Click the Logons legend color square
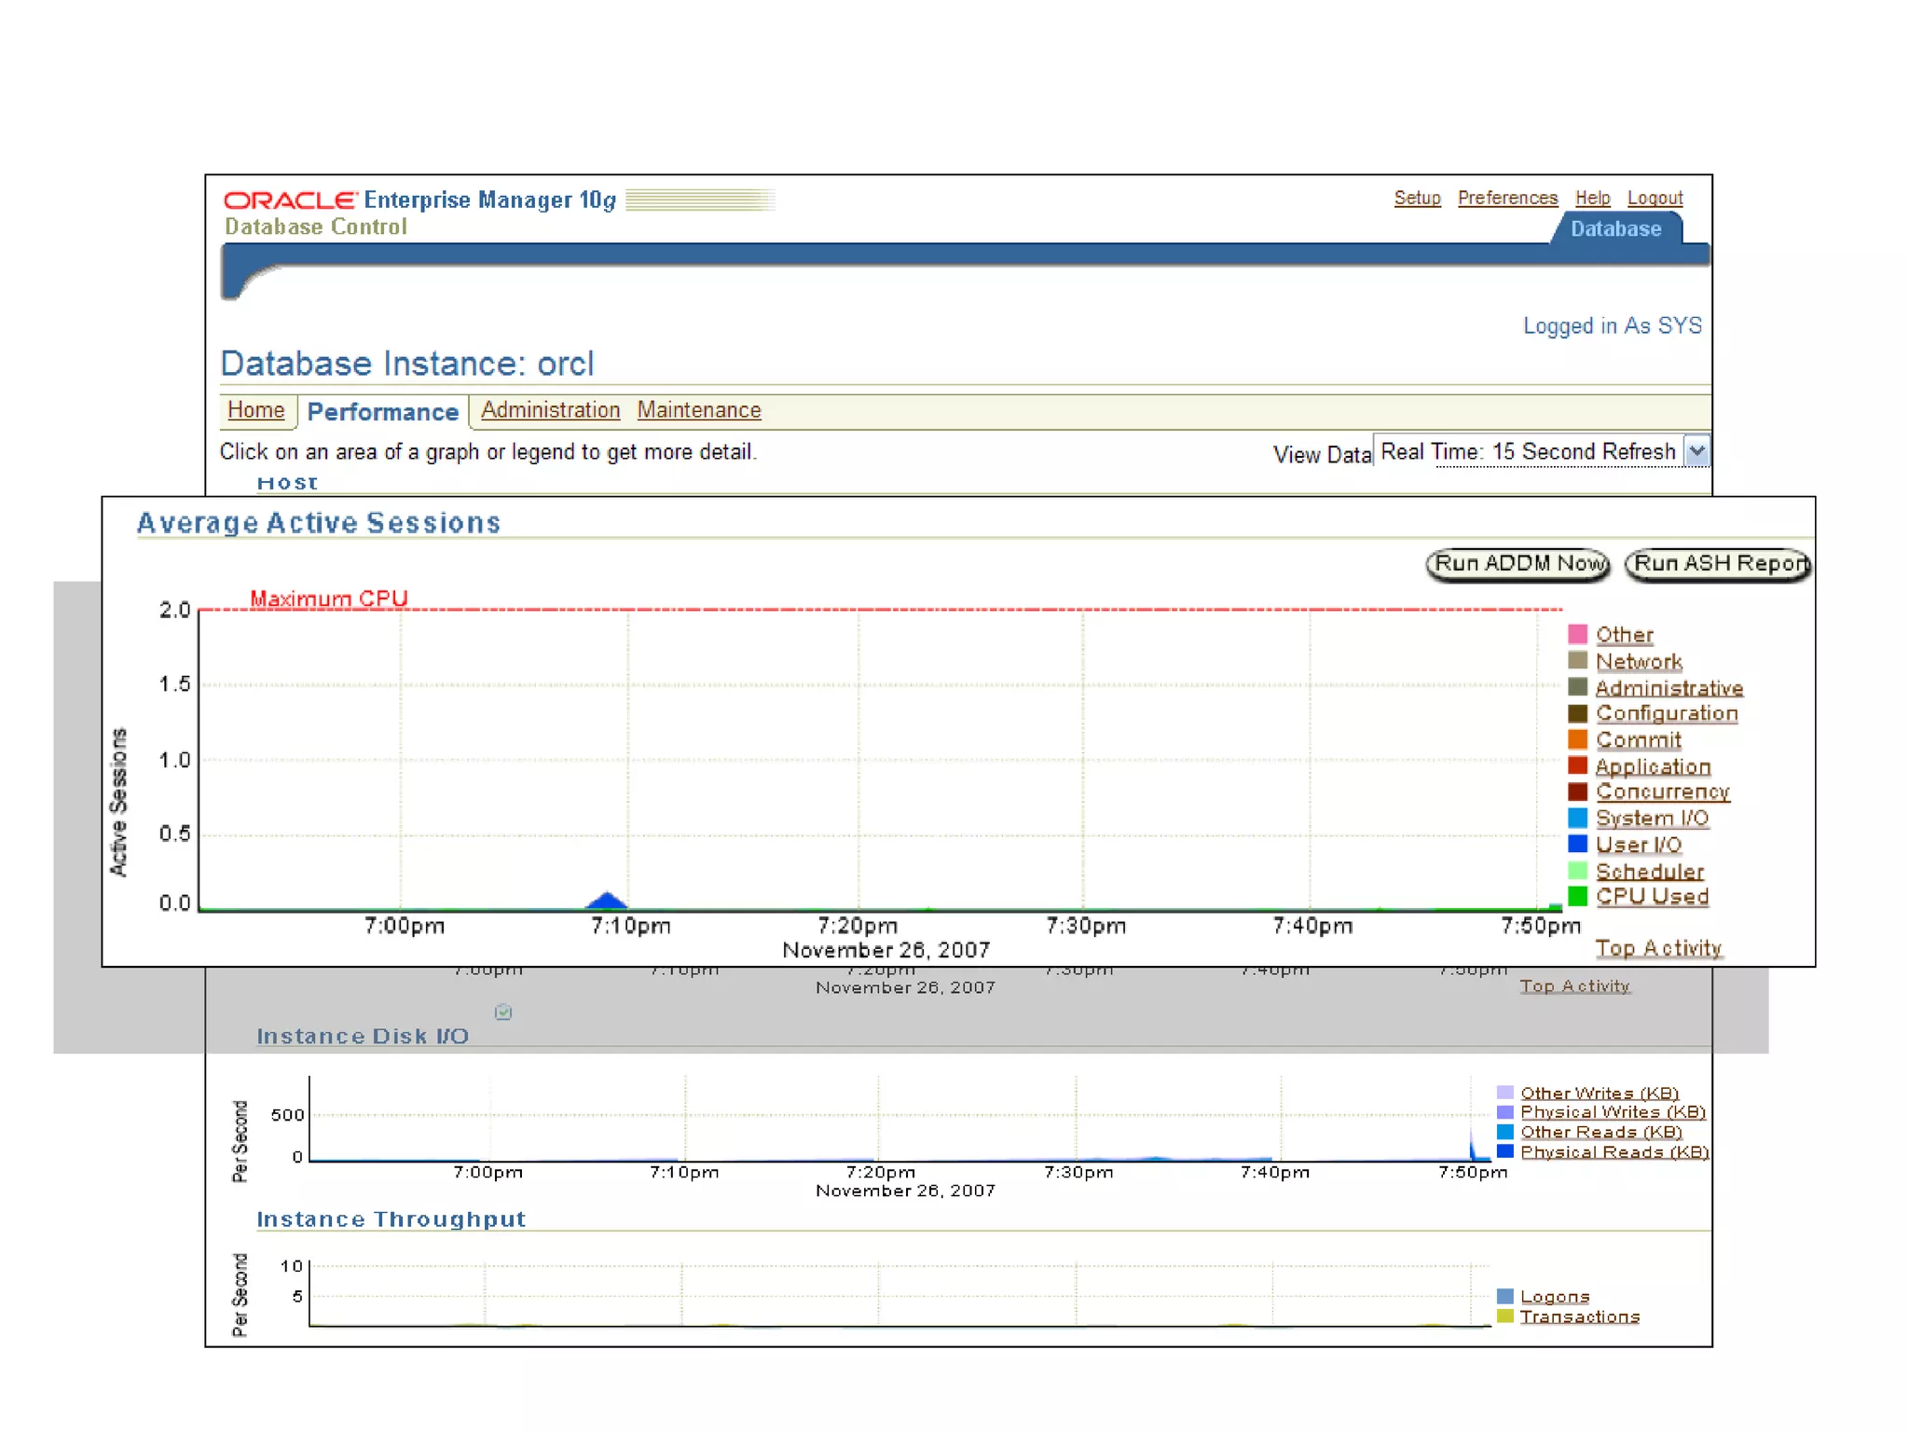This screenshot has height=1432, width=1909. (x=1504, y=1296)
